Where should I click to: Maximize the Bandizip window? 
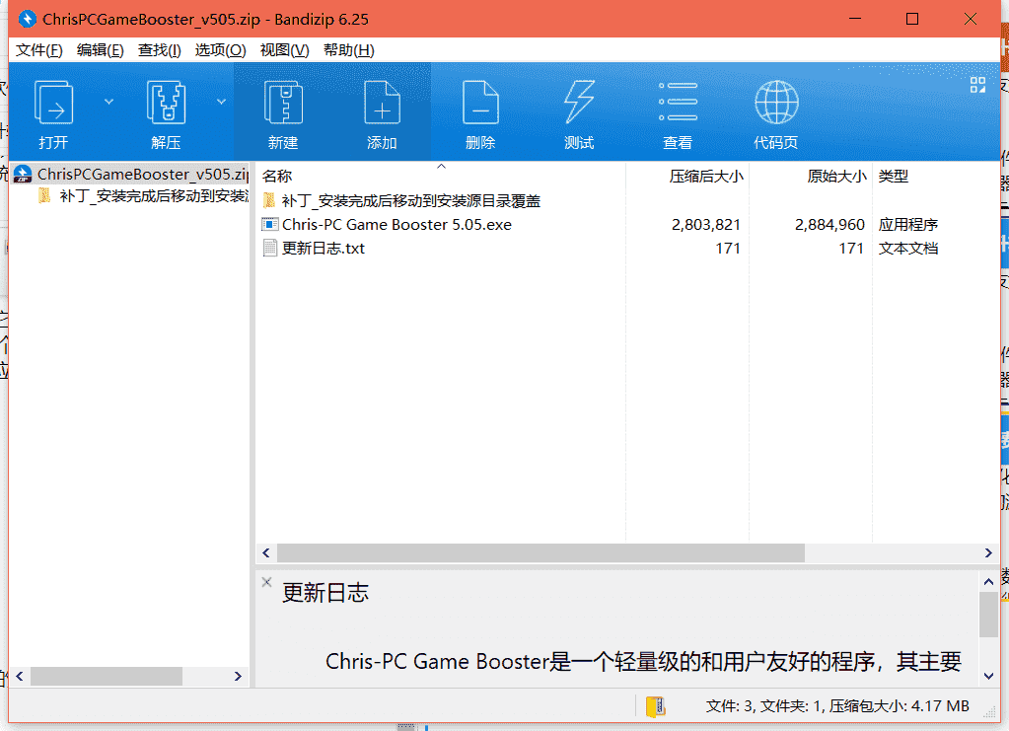[x=911, y=19]
